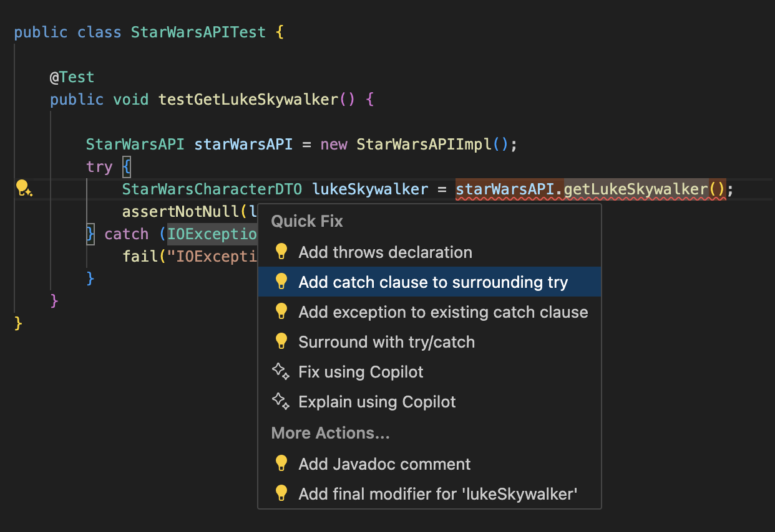The height and width of the screenshot is (532, 775).
Task: Run Fix using Copilot
Action: click(x=430, y=372)
